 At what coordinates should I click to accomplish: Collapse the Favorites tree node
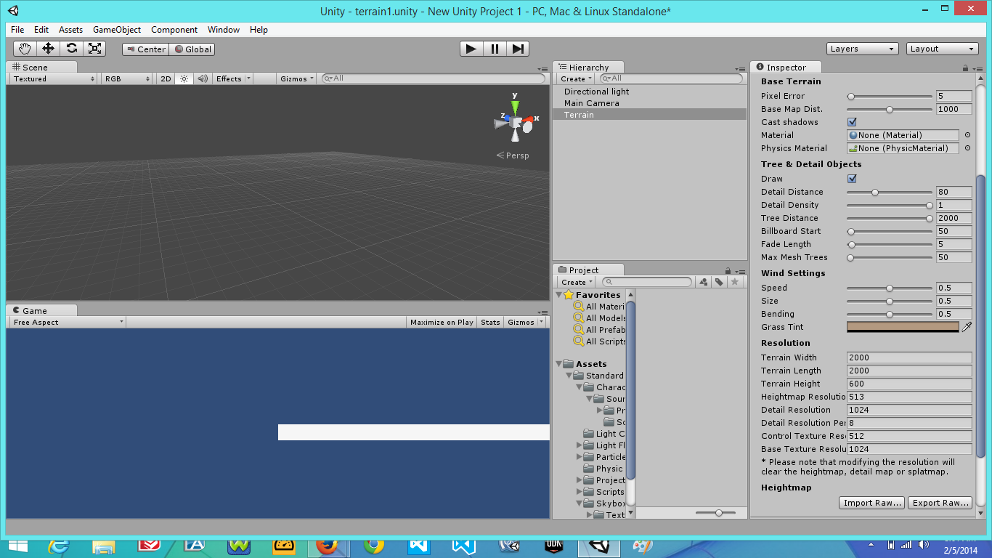tap(558, 295)
